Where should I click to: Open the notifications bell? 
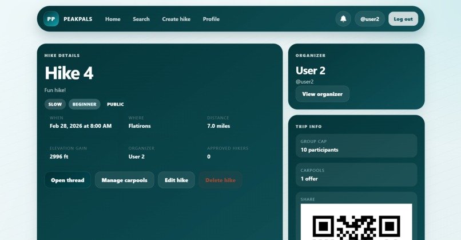pyautogui.click(x=343, y=19)
